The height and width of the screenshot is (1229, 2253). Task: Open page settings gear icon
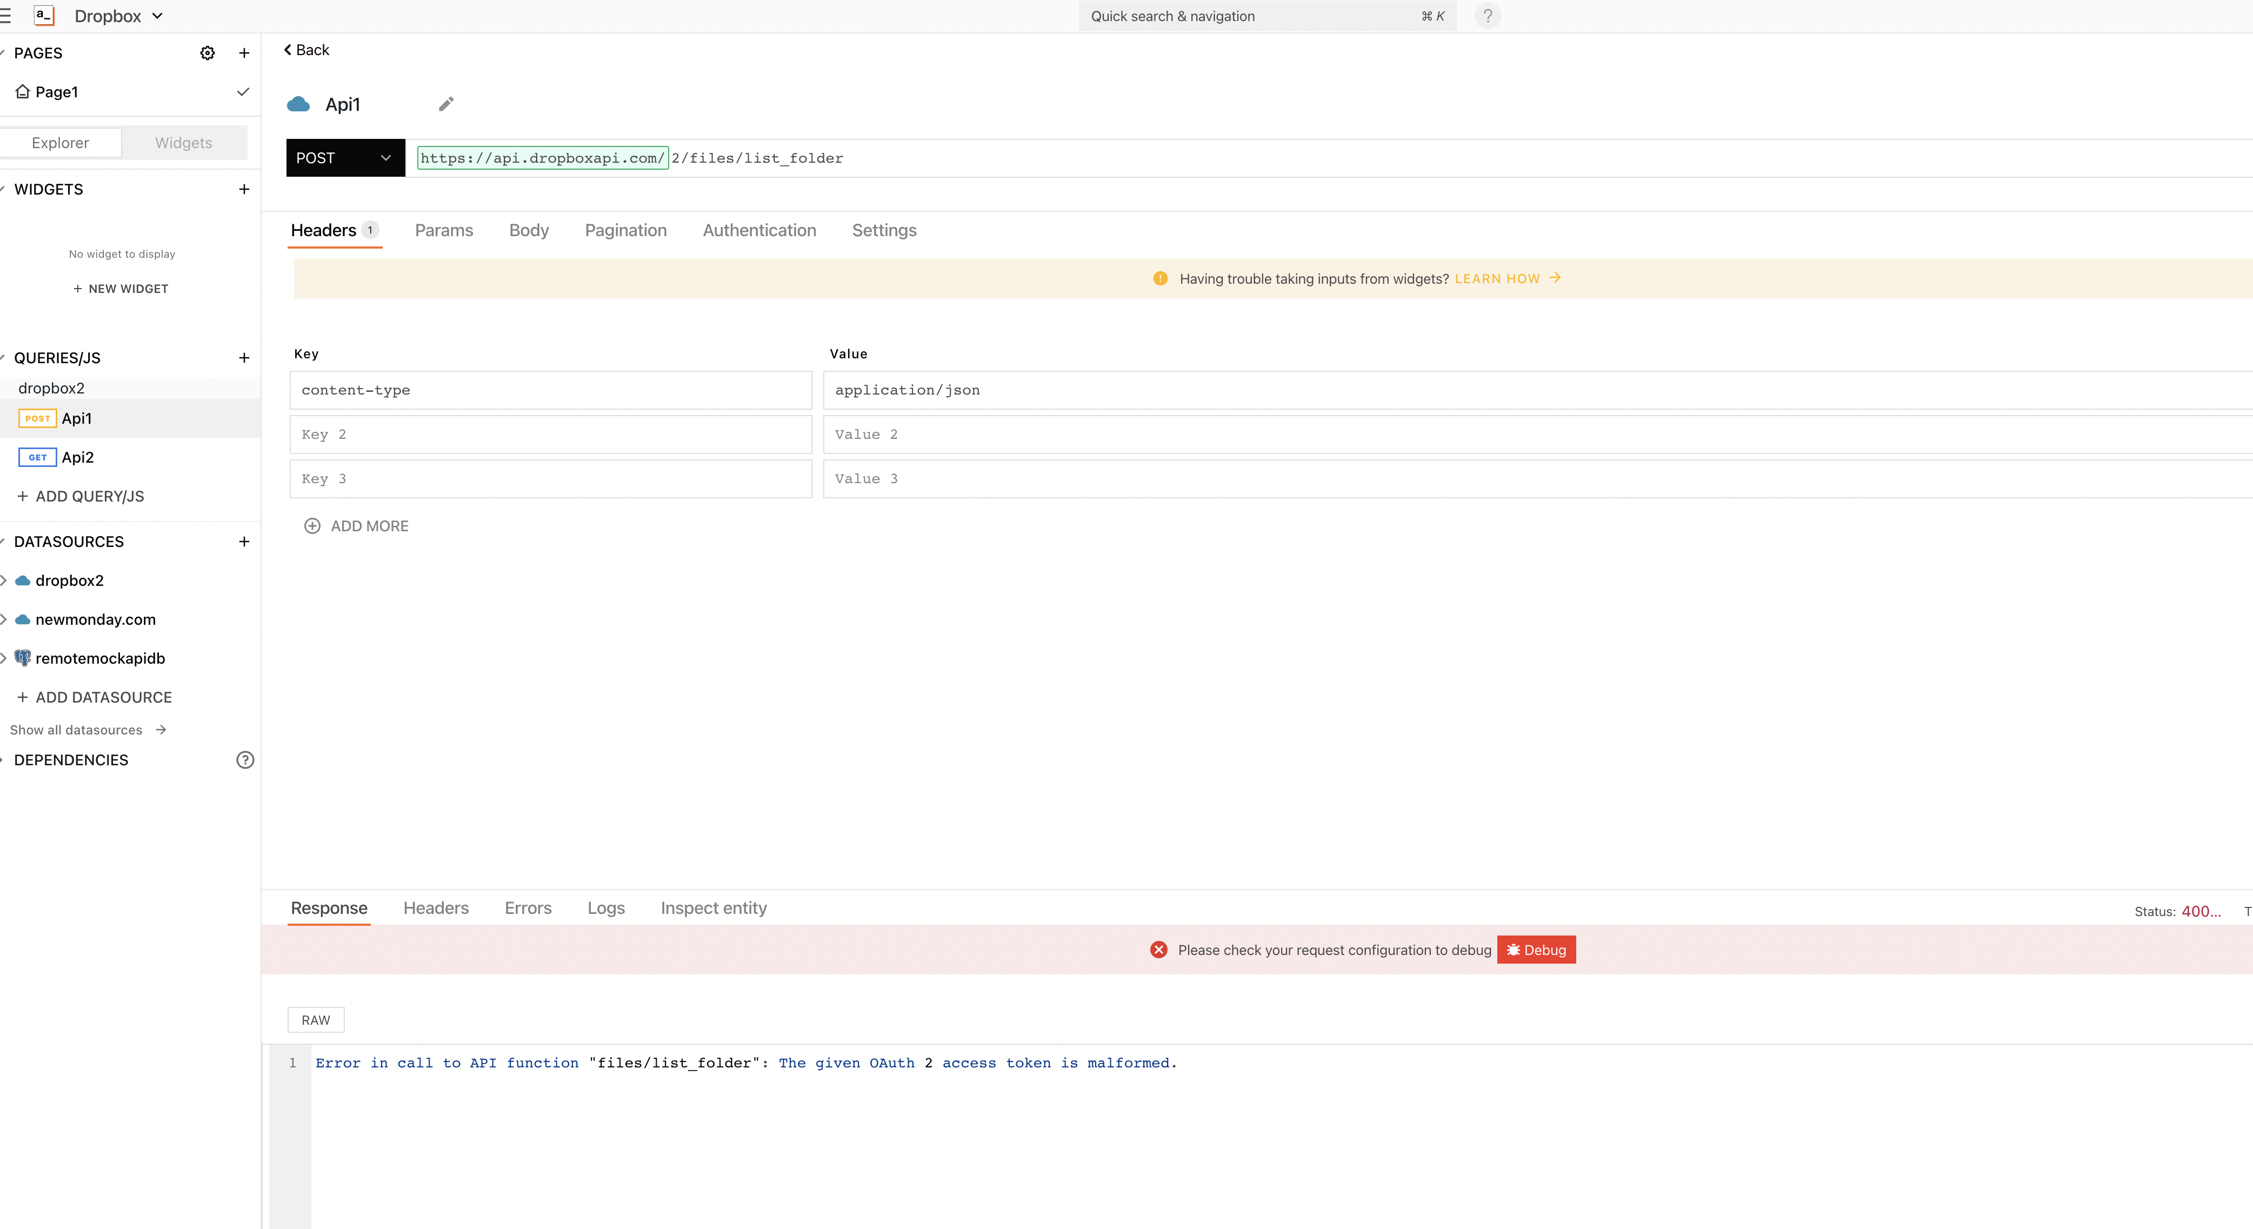click(x=207, y=54)
